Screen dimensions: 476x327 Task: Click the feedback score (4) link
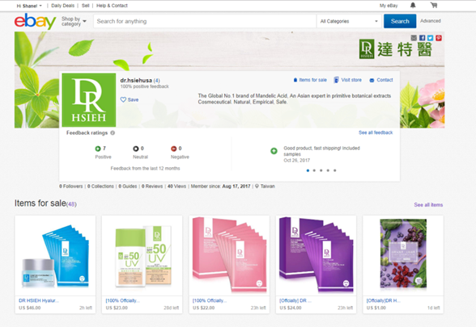click(x=156, y=81)
